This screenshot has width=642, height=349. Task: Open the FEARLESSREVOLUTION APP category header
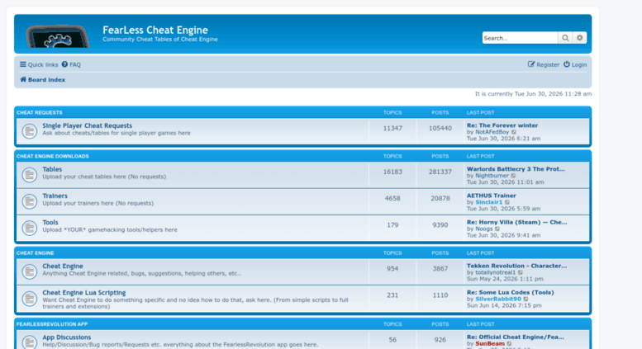(x=52, y=324)
